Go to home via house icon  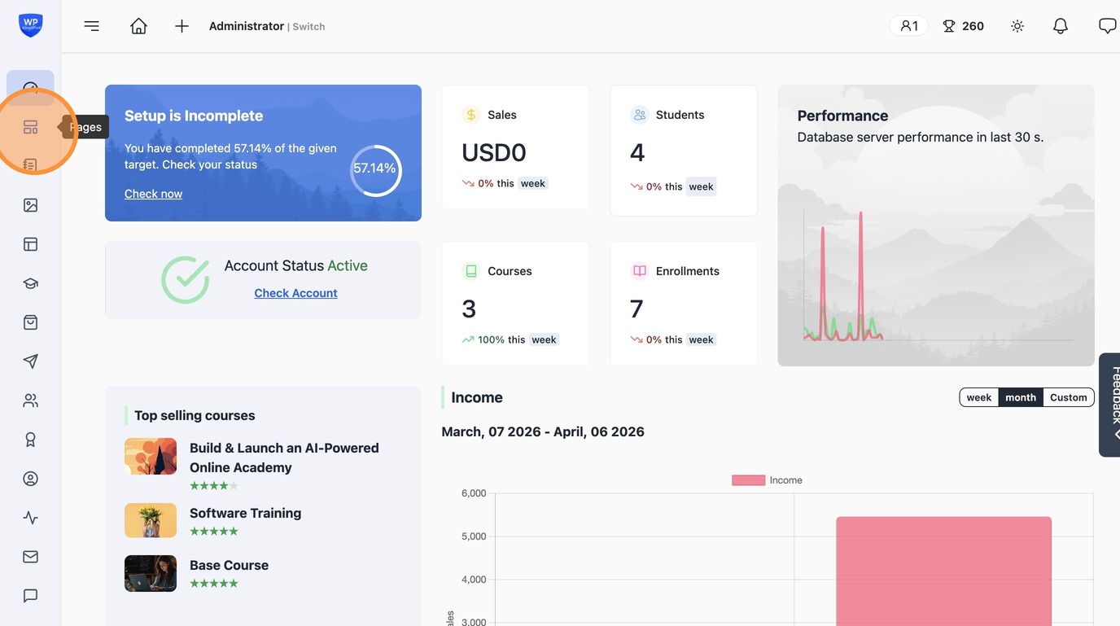coord(139,26)
